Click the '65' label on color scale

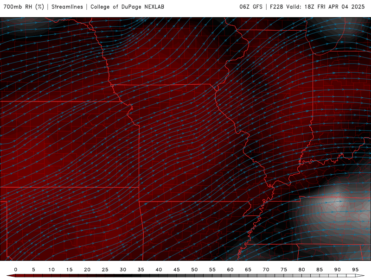coord(248,270)
